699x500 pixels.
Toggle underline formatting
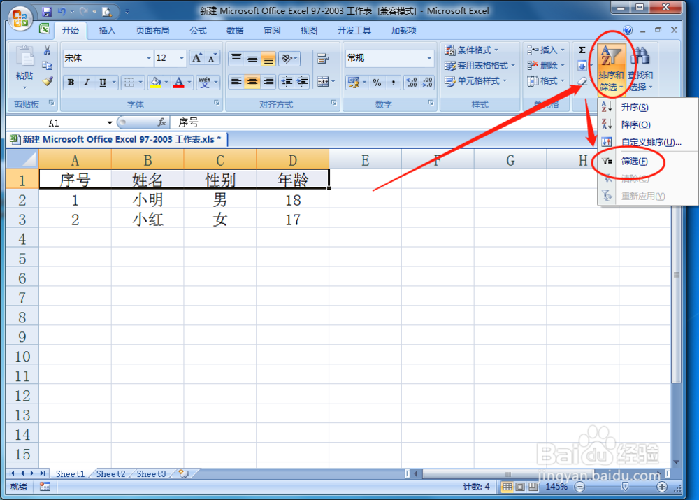[103, 82]
